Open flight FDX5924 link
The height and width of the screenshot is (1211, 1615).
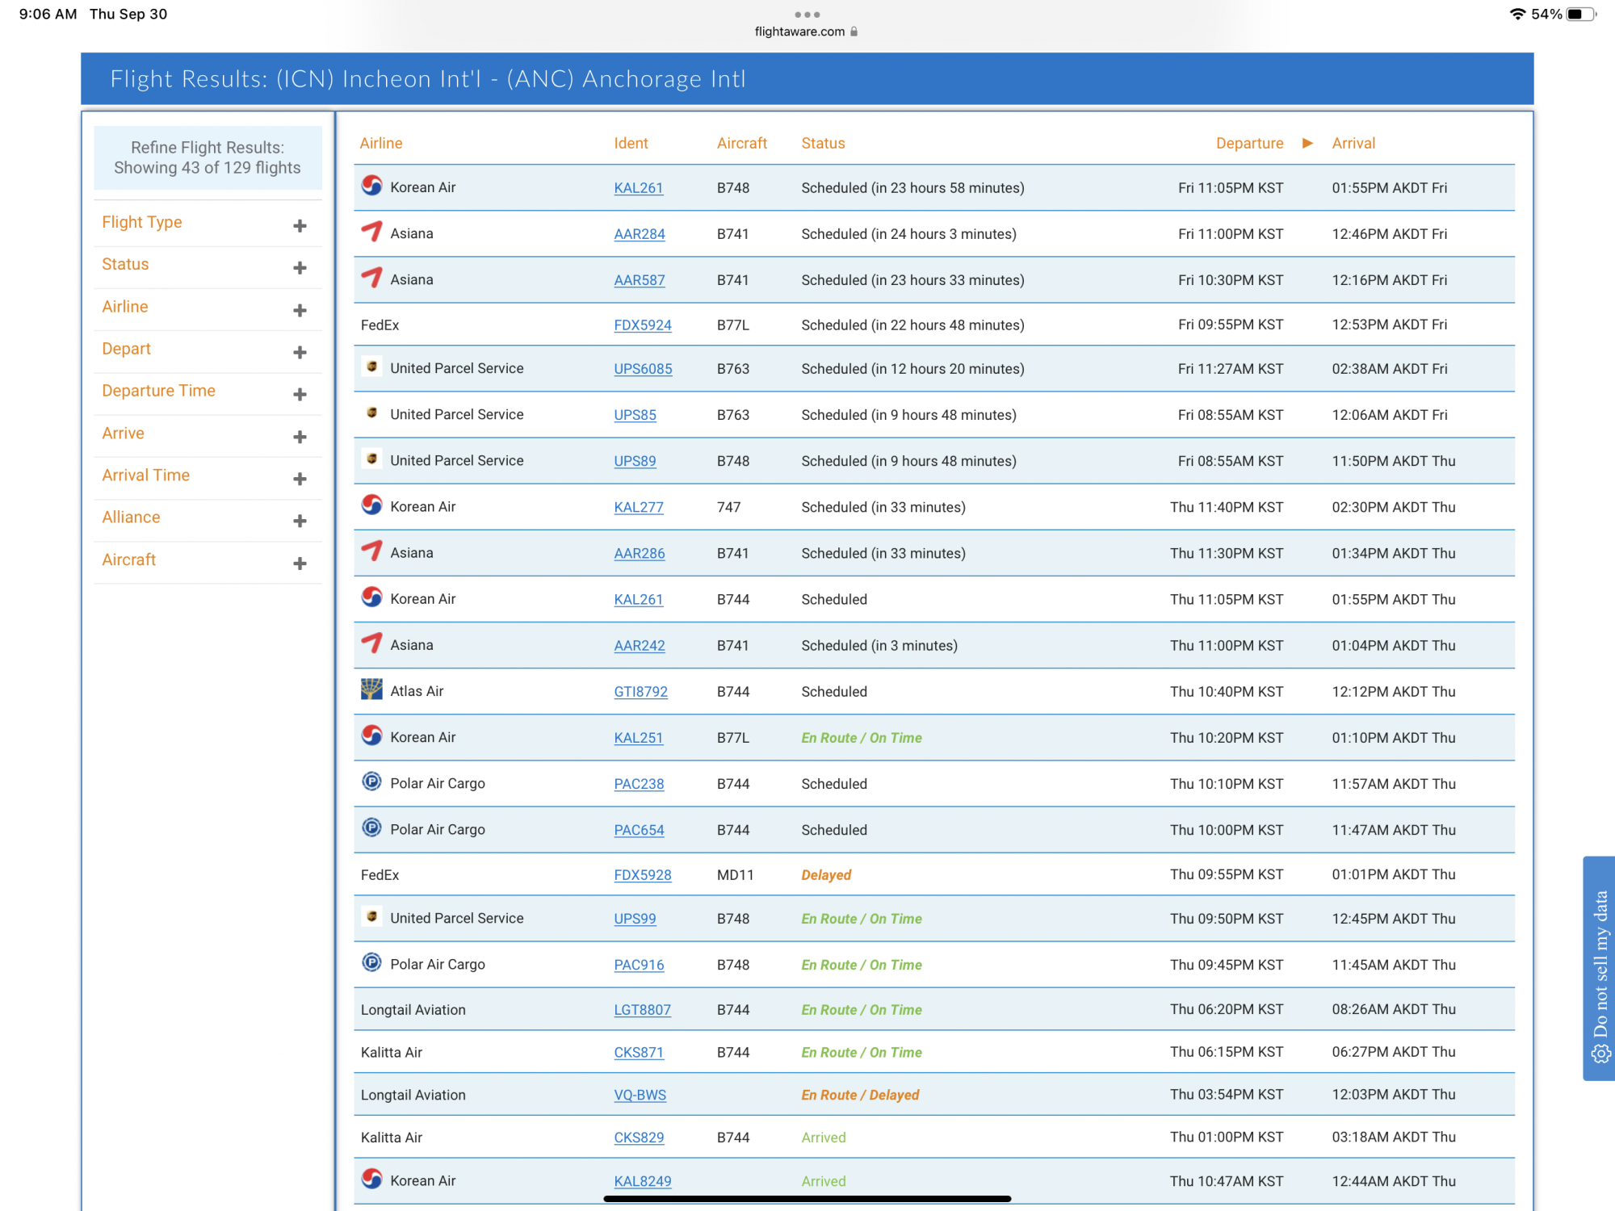tap(642, 325)
